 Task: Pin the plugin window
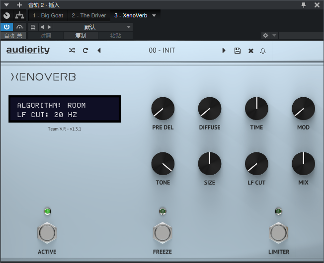click(304, 5)
